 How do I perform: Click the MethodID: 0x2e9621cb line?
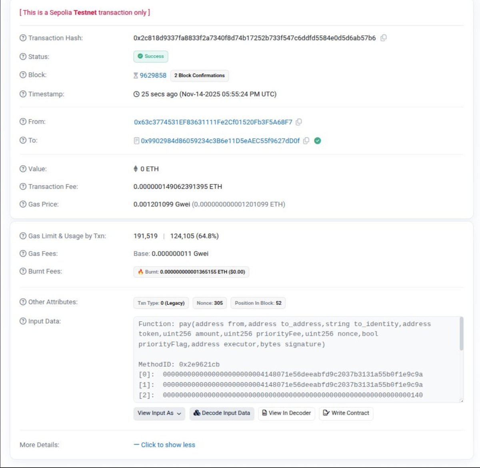[x=179, y=364]
